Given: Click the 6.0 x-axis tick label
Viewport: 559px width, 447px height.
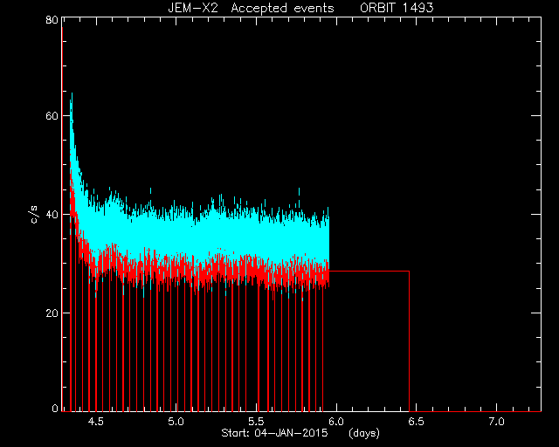Looking at the screenshot, I should coord(336,422).
